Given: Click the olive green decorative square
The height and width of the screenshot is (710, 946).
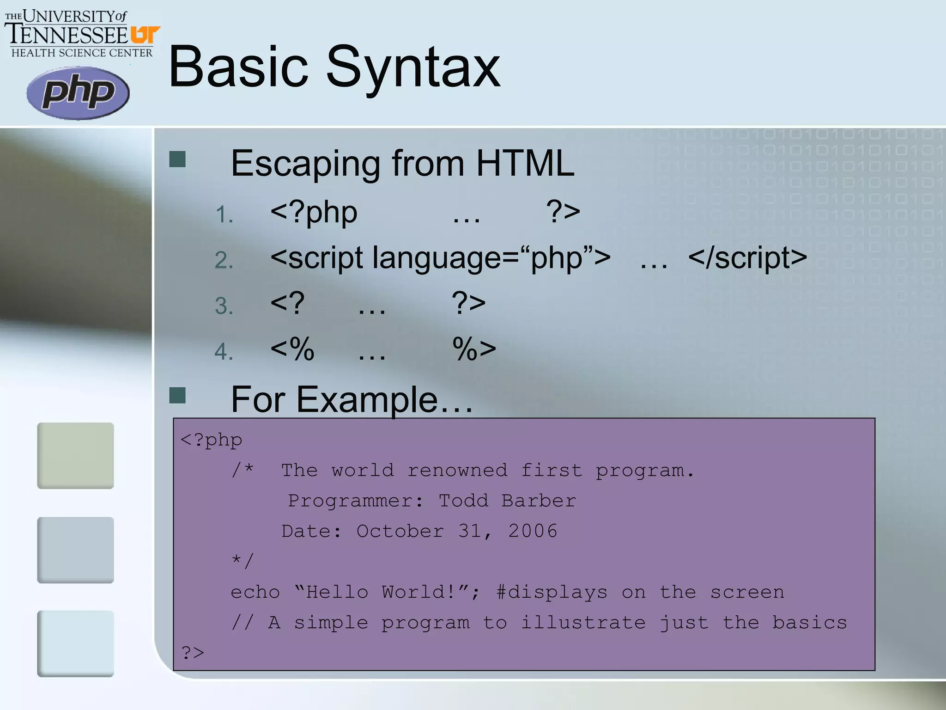Looking at the screenshot, I should (76, 455).
